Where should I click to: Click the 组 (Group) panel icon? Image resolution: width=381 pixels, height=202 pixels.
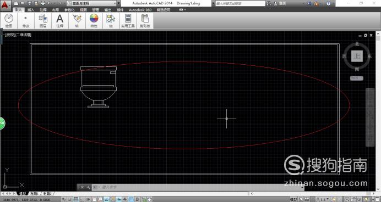[x=111, y=21]
